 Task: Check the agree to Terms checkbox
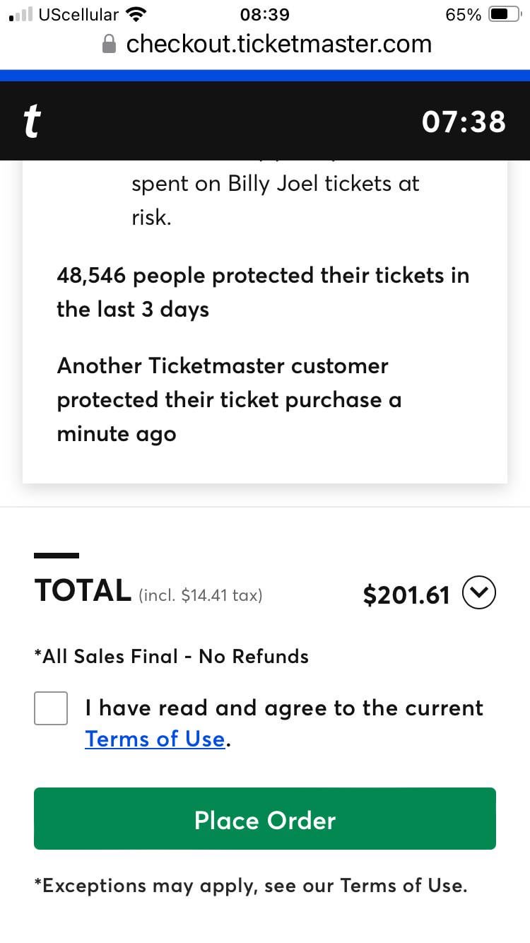[x=51, y=708]
